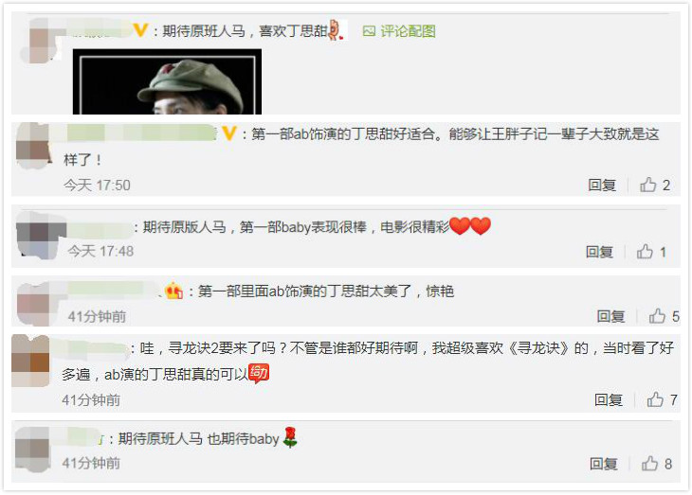
Task: Click avatar of the 17:48 commenter
Action: [39, 236]
